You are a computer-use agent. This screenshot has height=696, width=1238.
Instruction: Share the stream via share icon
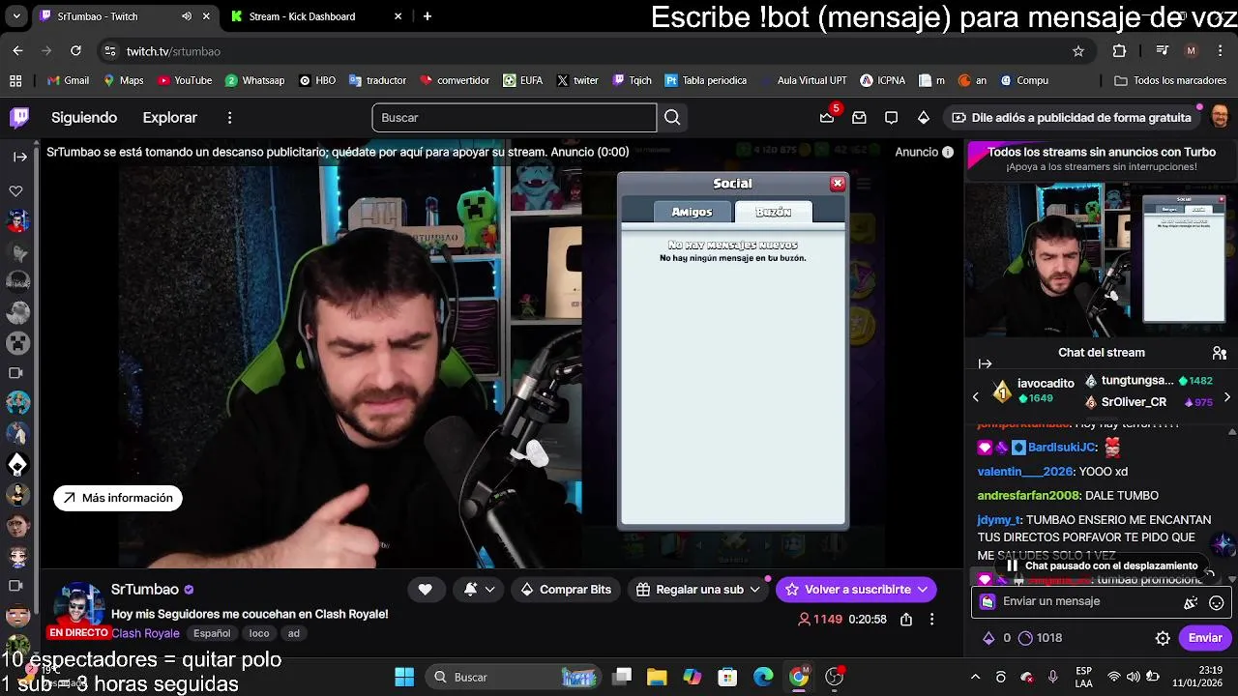906,620
